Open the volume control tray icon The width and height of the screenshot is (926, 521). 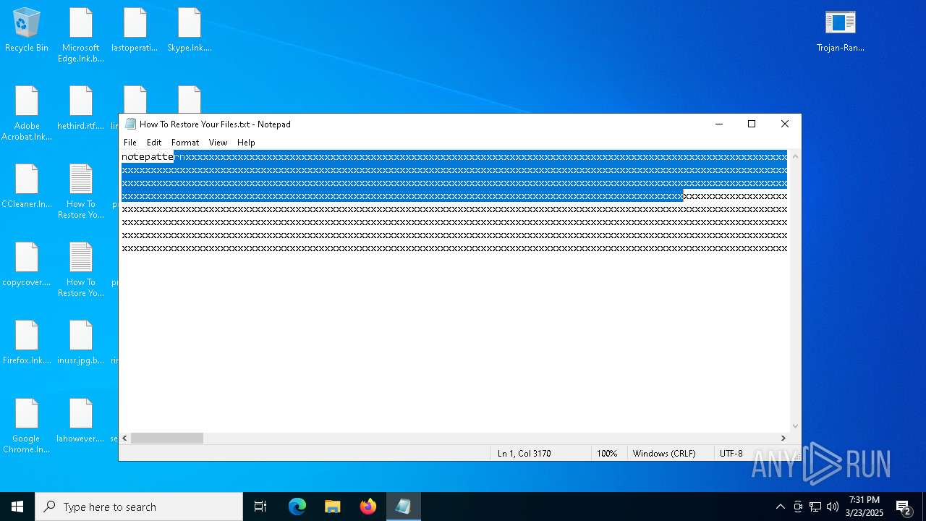pos(833,507)
